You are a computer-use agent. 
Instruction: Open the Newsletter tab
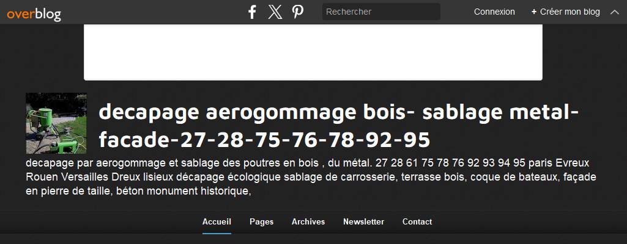pos(363,221)
